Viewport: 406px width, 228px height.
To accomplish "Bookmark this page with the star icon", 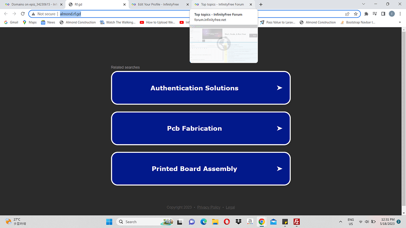I will pyautogui.click(x=356, y=14).
